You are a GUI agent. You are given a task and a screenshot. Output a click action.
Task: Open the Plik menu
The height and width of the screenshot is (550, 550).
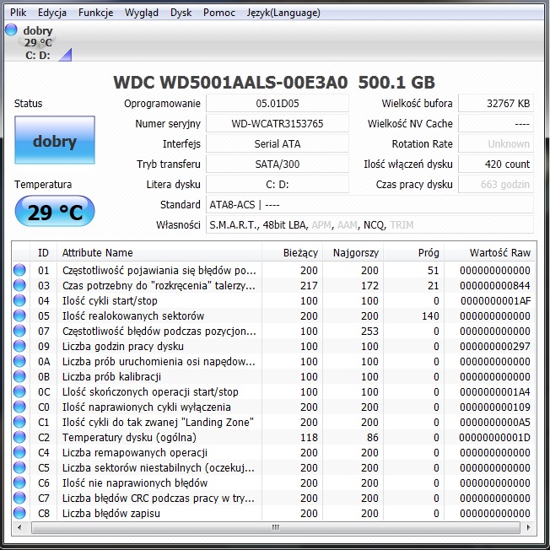point(18,13)
